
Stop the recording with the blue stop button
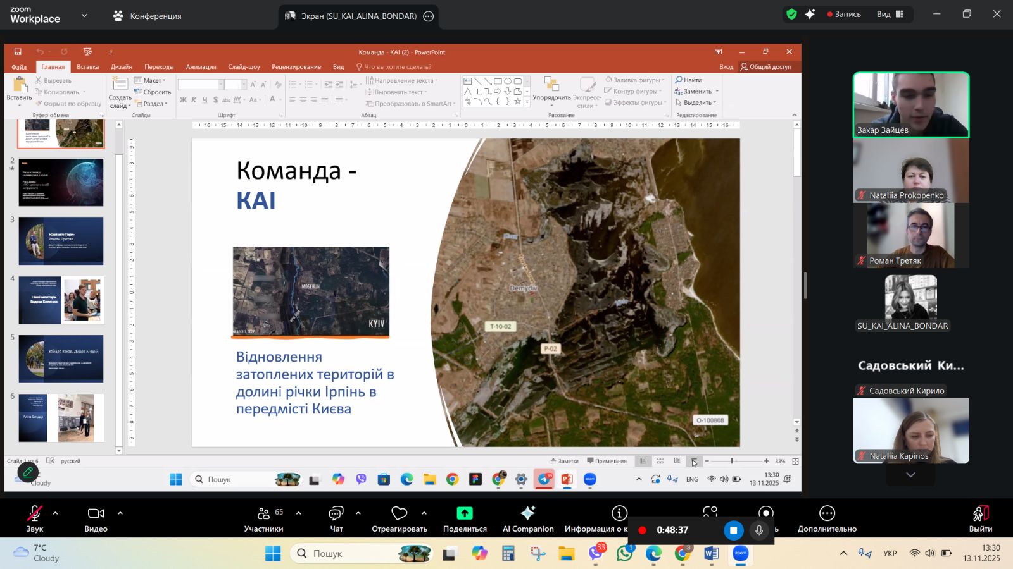pyautogui.click(x=733, y=530)
